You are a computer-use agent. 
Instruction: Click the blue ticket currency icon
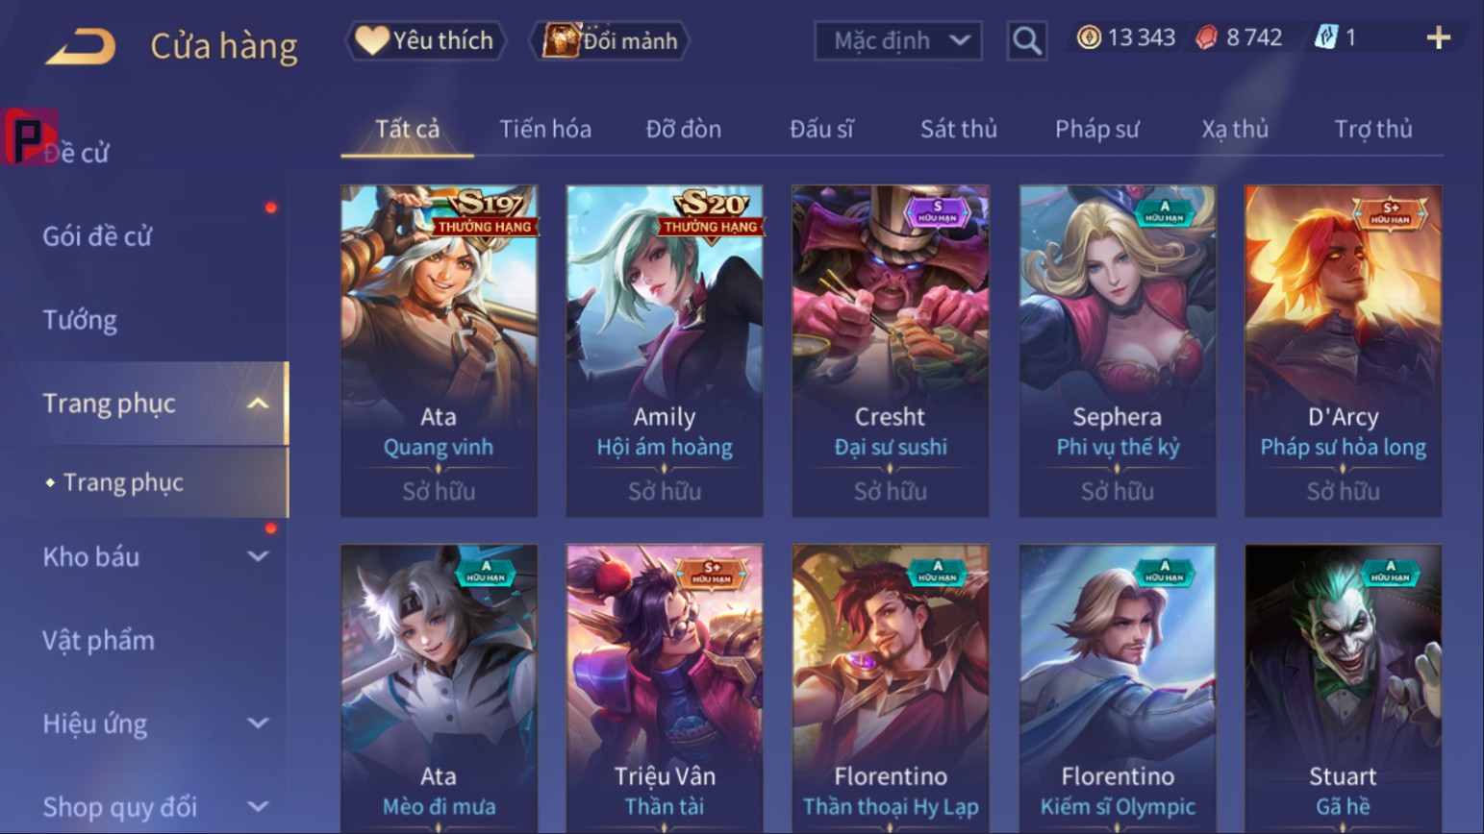(x=1326, y=37)
